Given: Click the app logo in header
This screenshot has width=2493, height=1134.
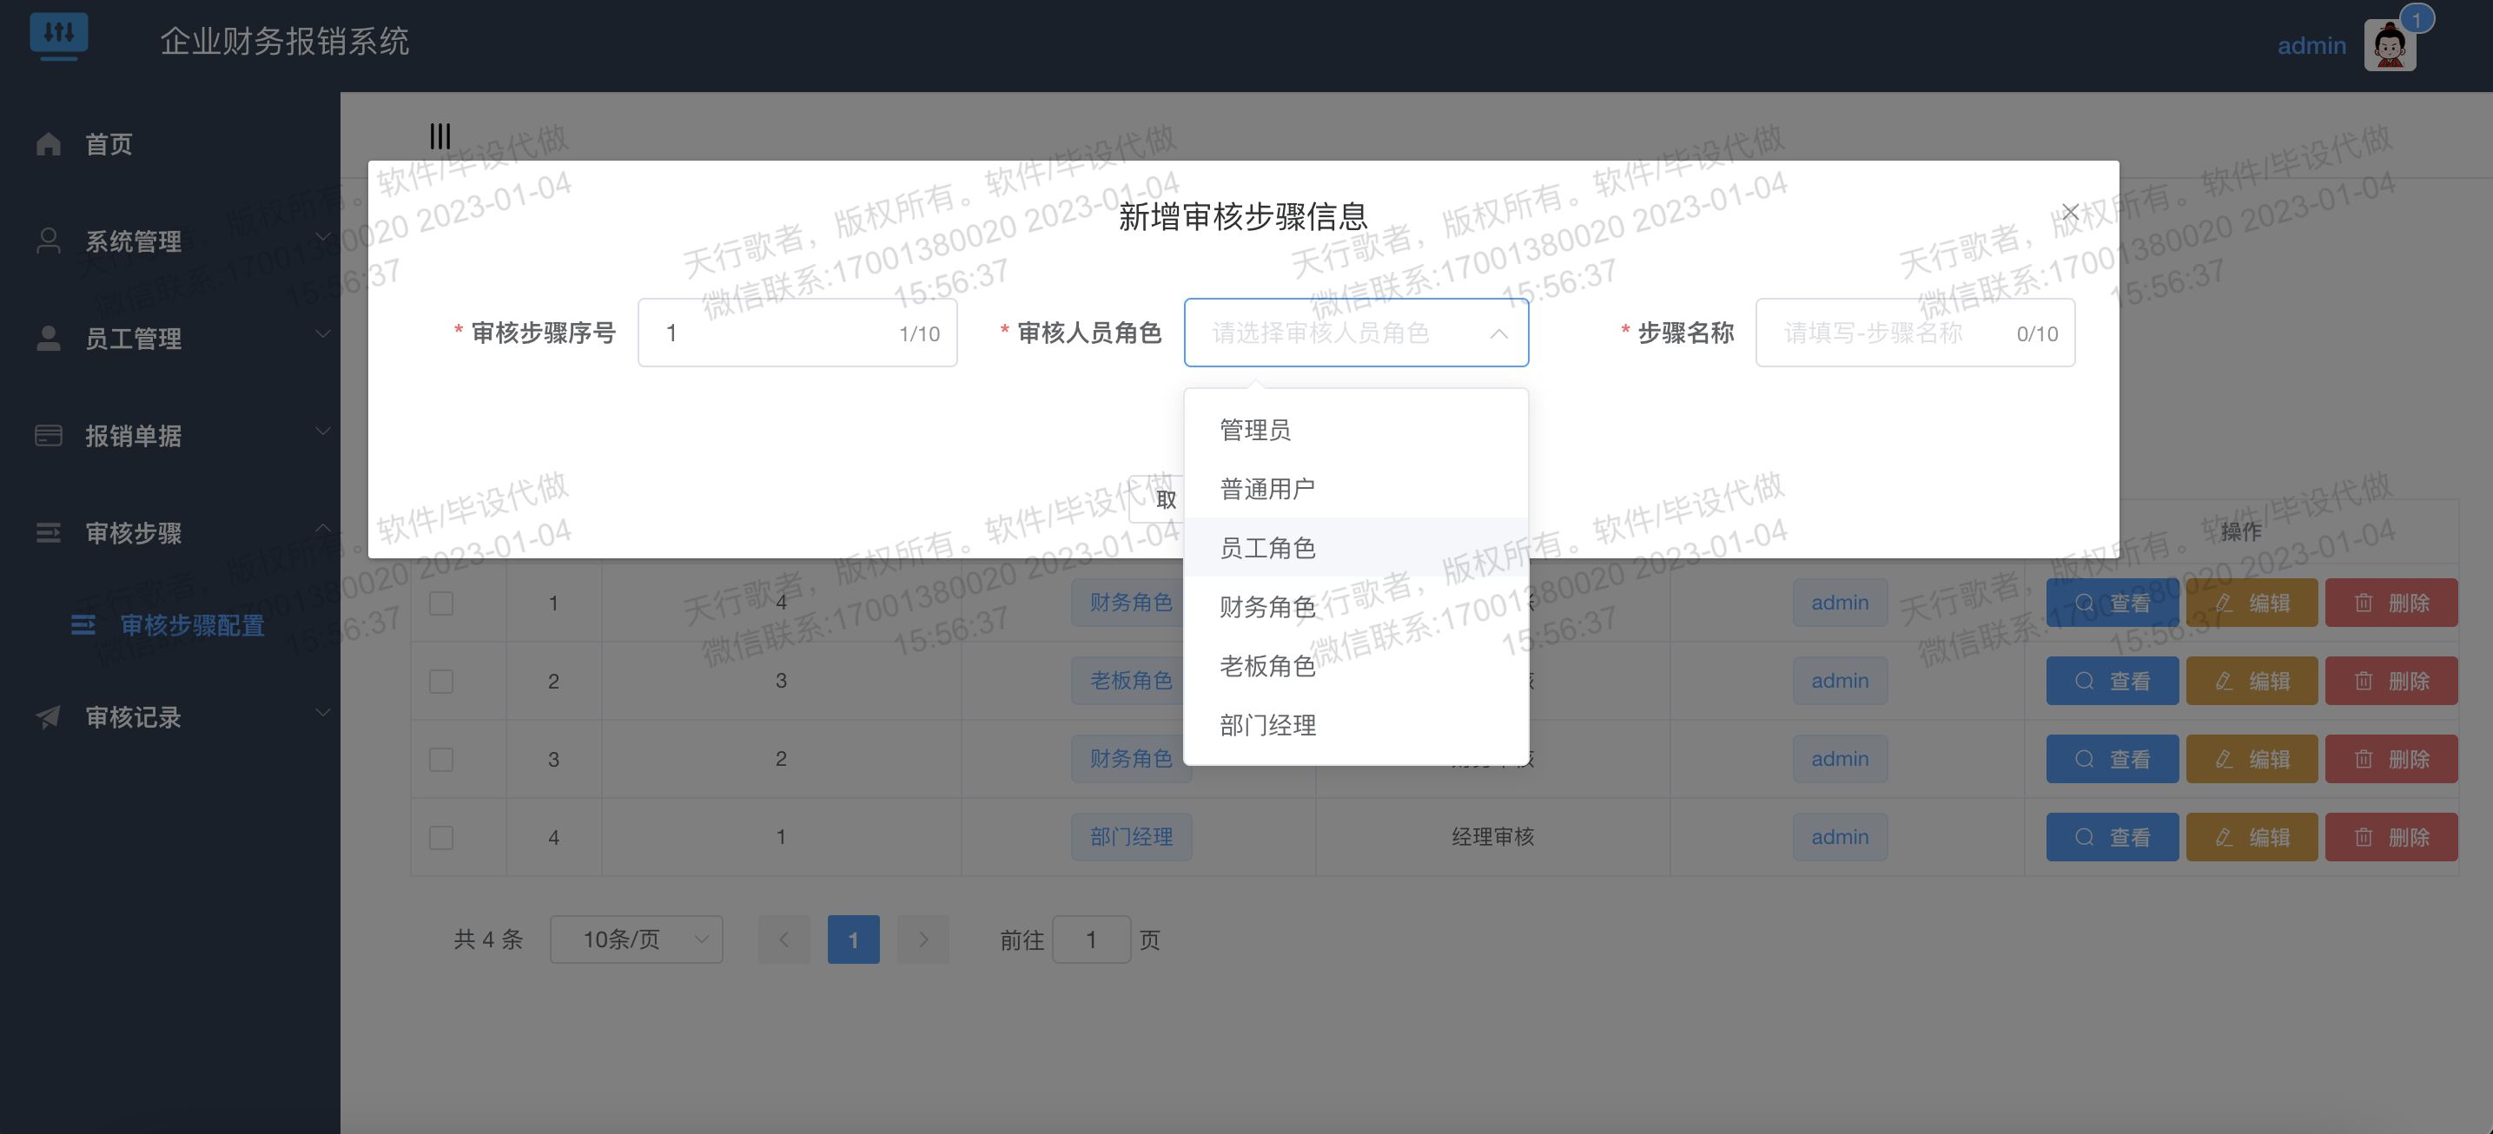Looking at the screenshot, I should [x=59, y=36].
